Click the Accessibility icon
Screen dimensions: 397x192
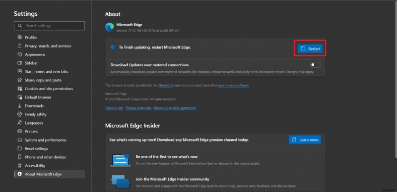click(x=20, y=166)
